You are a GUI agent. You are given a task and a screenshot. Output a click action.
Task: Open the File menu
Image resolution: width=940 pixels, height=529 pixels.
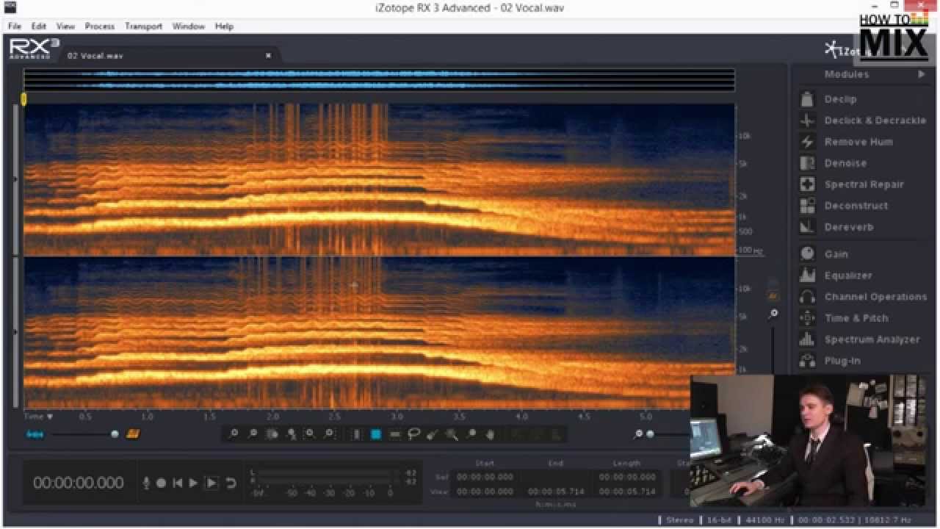tap(15, 26)
